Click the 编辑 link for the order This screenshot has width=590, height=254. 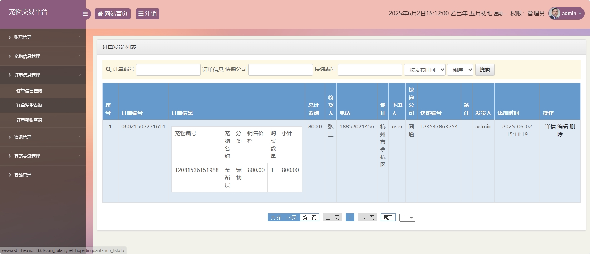[x=562, y=127]
